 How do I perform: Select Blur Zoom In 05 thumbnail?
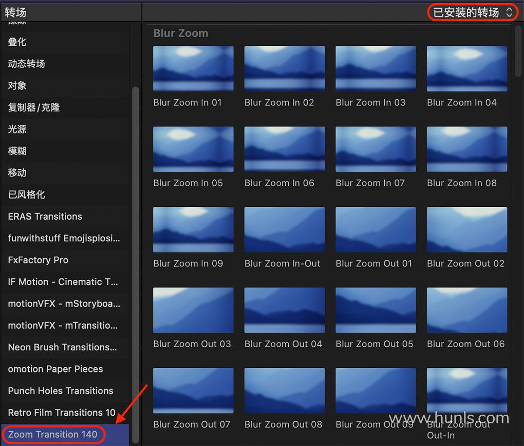[193, 149]
